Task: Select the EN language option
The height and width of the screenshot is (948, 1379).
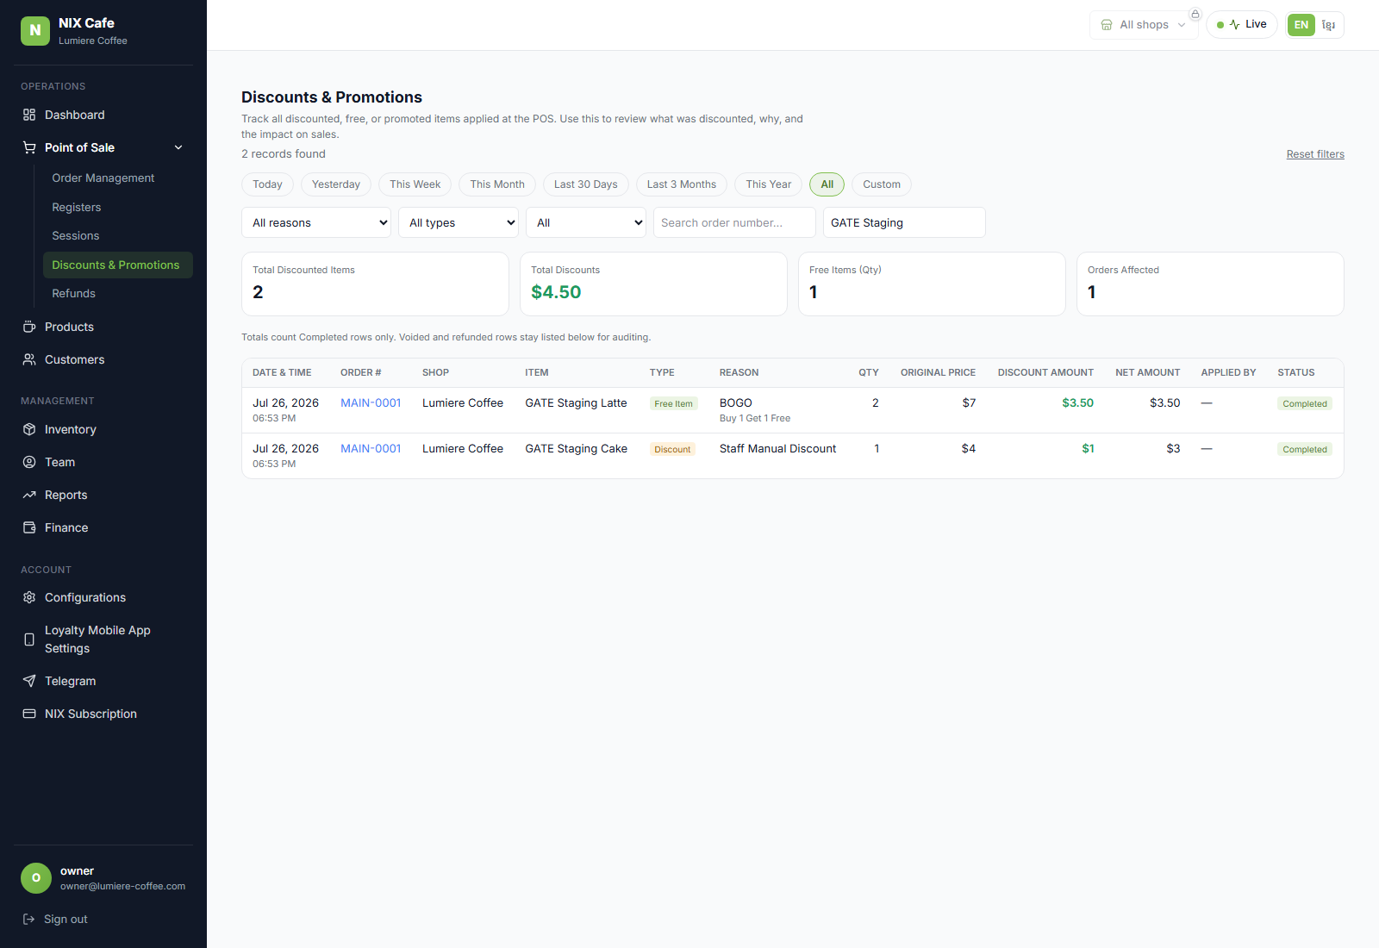Action: point(1301,25)
